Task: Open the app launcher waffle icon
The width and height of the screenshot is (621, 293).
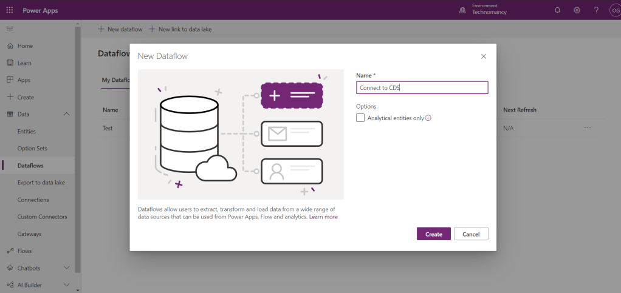Action: point(9,10)
